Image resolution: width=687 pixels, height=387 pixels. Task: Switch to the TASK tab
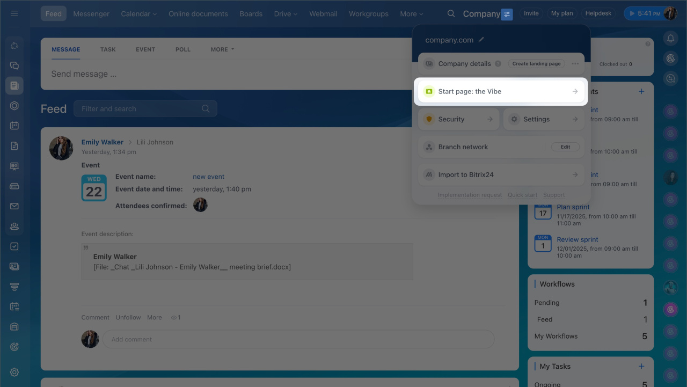click(x=108, y=49)
